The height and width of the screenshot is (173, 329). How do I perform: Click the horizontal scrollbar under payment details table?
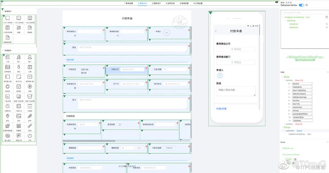pos(89,141)
